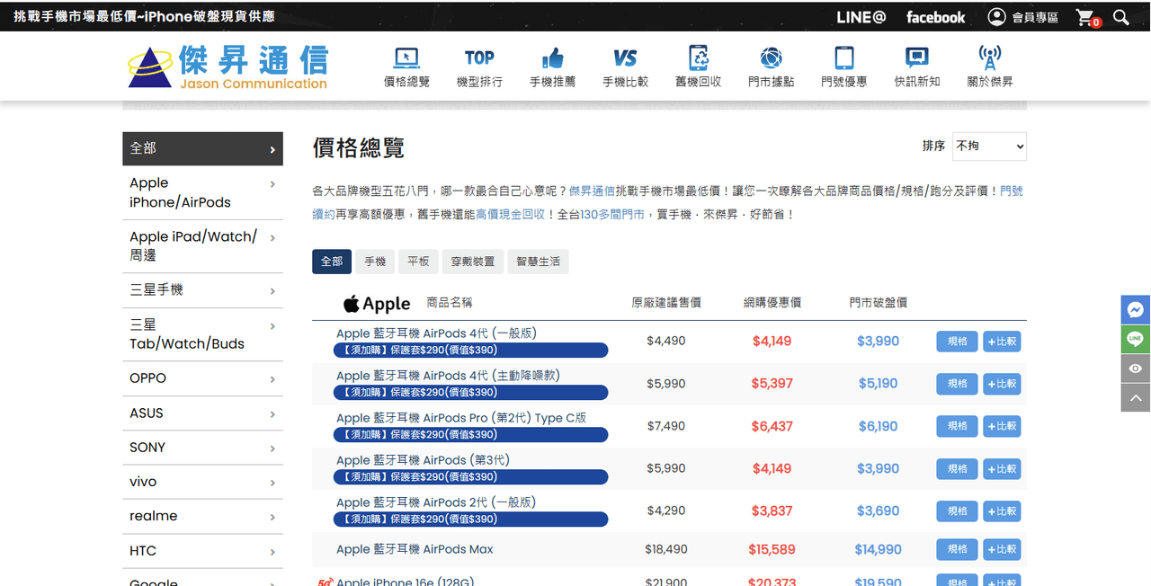The height and width of the screenshot is (586, 1151).
Task: Click 5G badge beside iPhone 16e
Action: 325,582
